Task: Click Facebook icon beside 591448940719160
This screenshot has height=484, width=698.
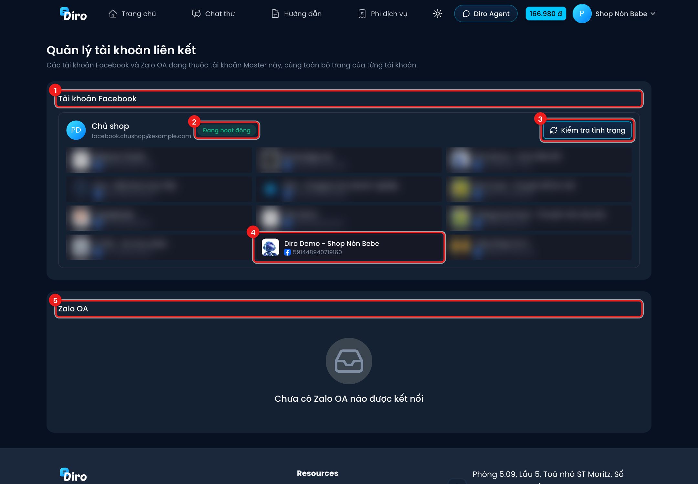Action: (x=287, y=252)
